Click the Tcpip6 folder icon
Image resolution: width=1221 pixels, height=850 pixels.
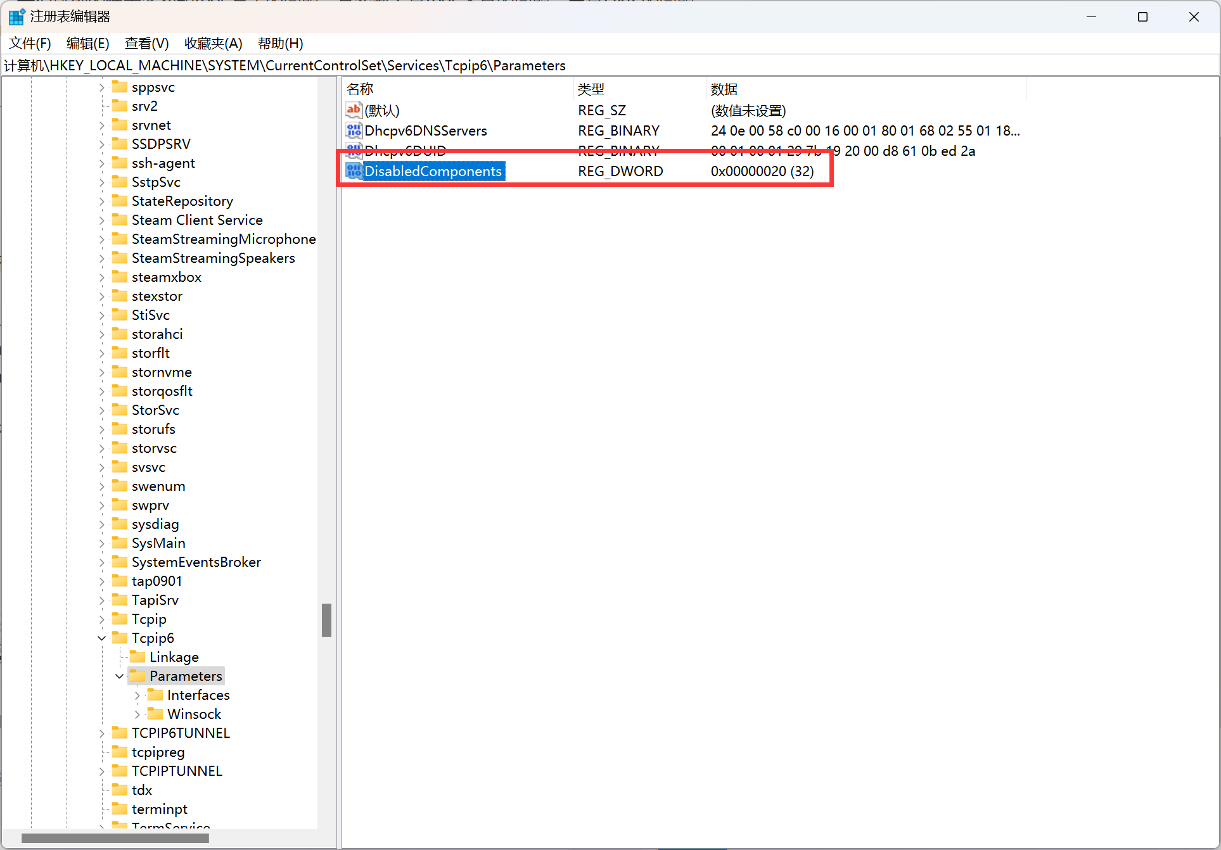pyautogui.click(x=120, y=637)
